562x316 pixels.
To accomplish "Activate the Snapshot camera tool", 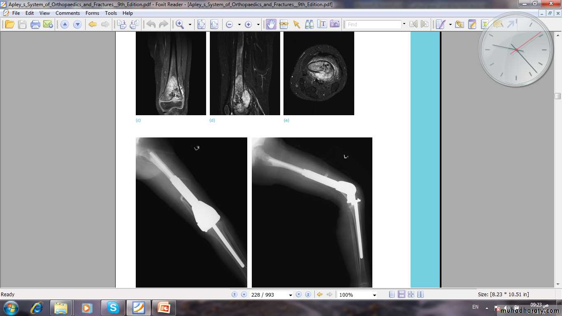I will [335, 24].
